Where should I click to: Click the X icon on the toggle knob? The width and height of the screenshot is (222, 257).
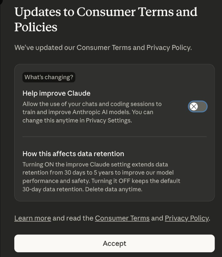click(194, 107)
